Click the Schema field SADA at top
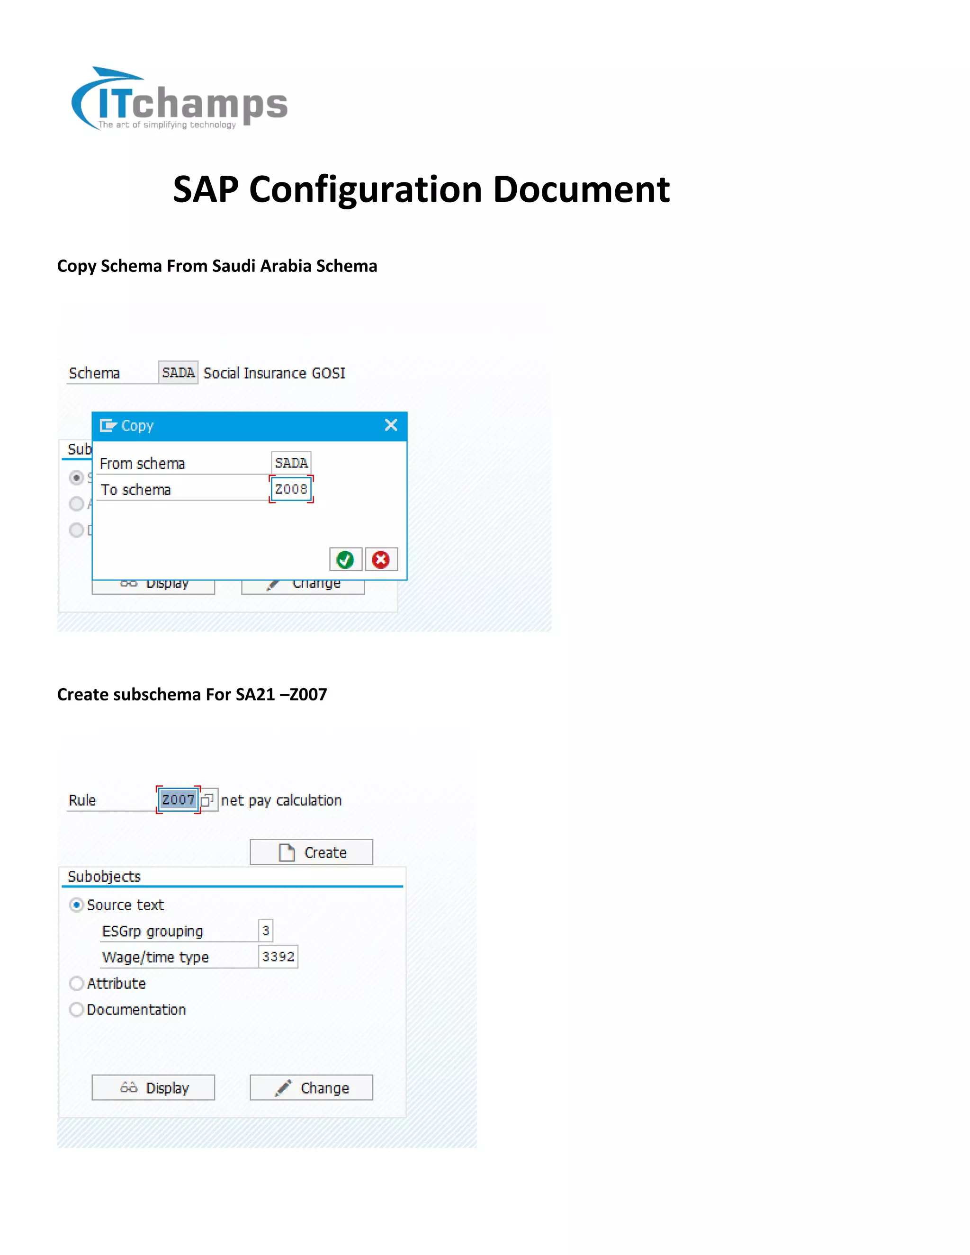Screen dimensions: 970x1255 click(x=178, y=372)
